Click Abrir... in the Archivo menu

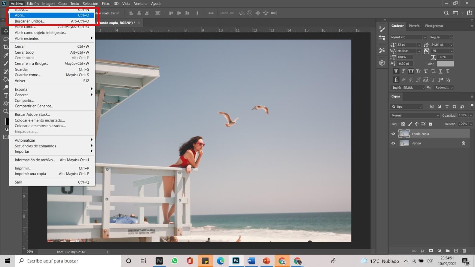(x=20, y=15)
